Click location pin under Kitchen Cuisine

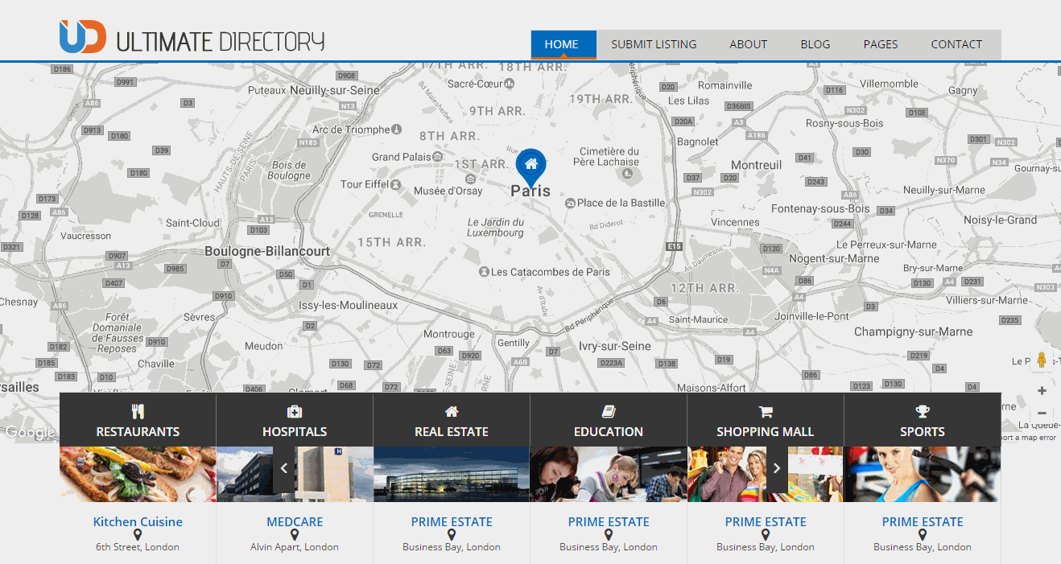138,534
